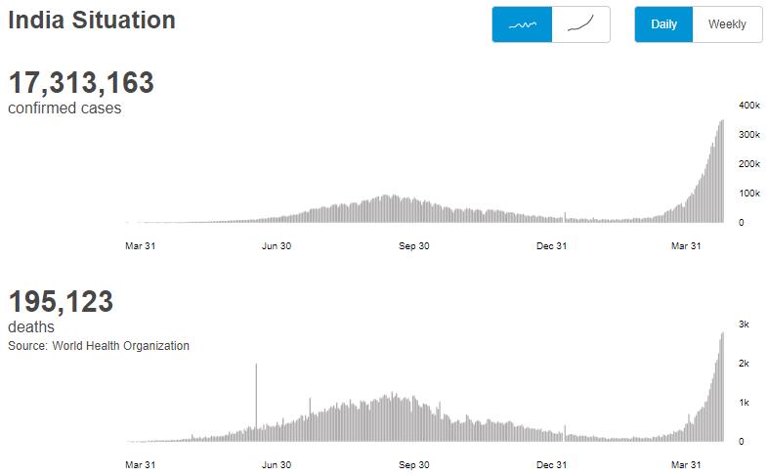Click the Dec 31 label under deaths chart
The height and width of the screenshot is (476, 768).
click(x=552, y=465)
